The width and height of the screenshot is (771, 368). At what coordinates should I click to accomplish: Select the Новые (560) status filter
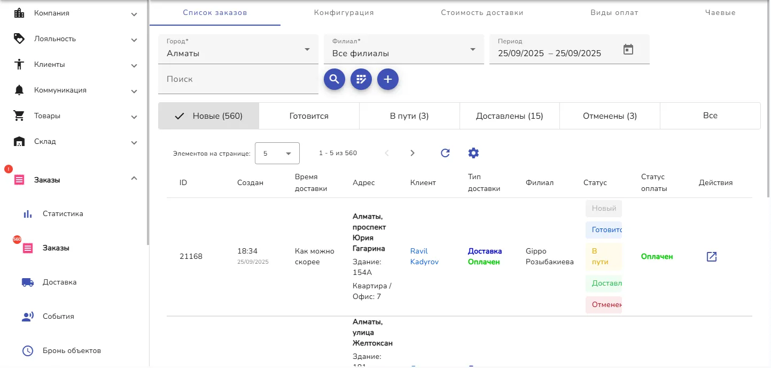(209, 116)
